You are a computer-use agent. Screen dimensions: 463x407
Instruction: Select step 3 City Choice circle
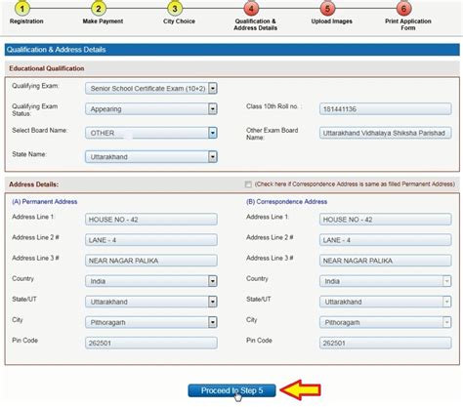[x=175, y=8]
